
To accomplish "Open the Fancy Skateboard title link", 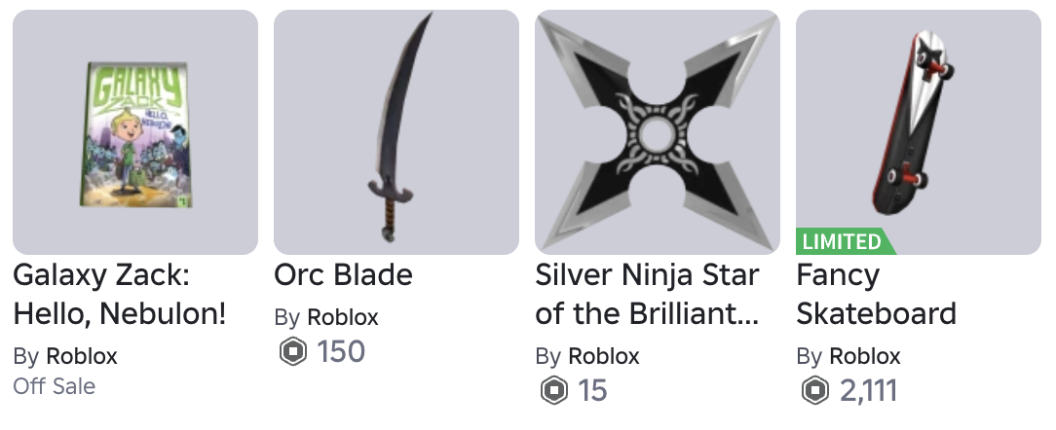I will coord(876,294).
